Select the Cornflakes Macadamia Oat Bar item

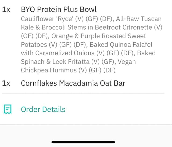click(73, 83)
